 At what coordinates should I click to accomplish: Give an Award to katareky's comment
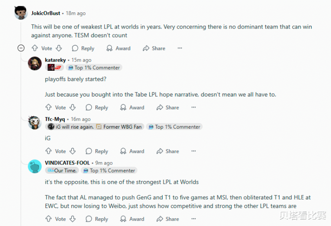coord(132,107)
